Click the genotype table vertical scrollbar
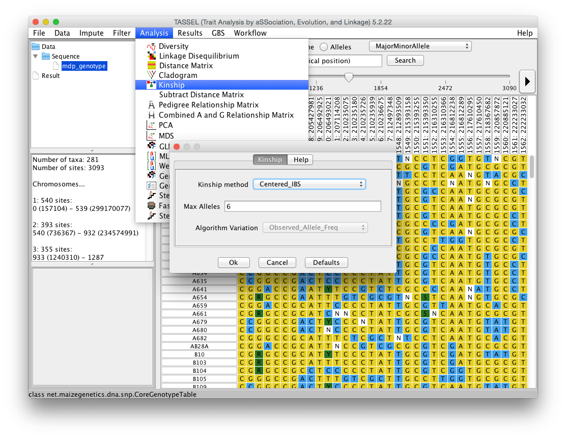The height and width of the screenshot is (439, 566). [532, 166]
